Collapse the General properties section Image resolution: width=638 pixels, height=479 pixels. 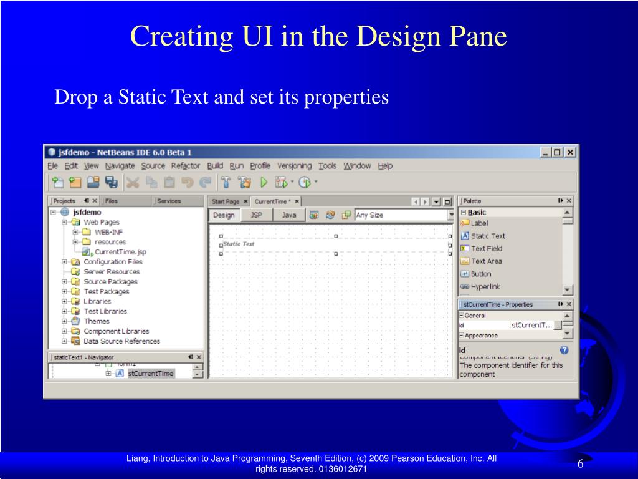tap(462, 315)
